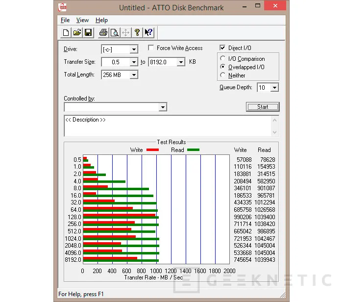Open the File menu
The height and width of the screenshot is (302, 343).
65,20
